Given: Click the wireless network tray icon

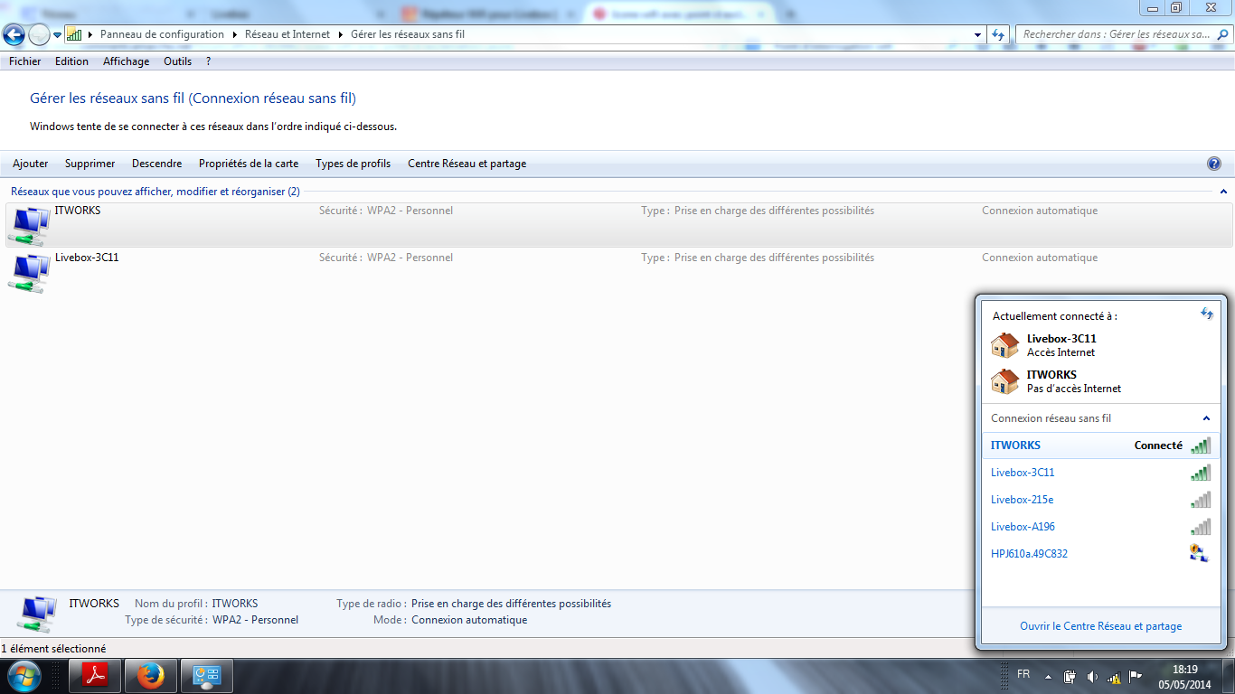Looking at the screenshot, I should pyautogui.click(x=1114, y=677).
